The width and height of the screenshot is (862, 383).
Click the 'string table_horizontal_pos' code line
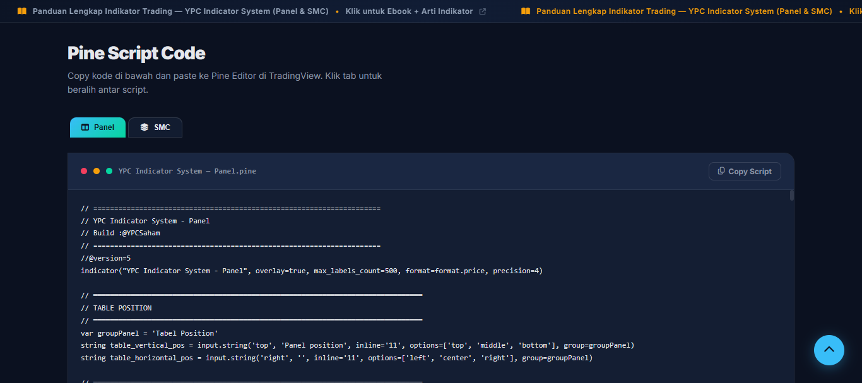point(336,358)
